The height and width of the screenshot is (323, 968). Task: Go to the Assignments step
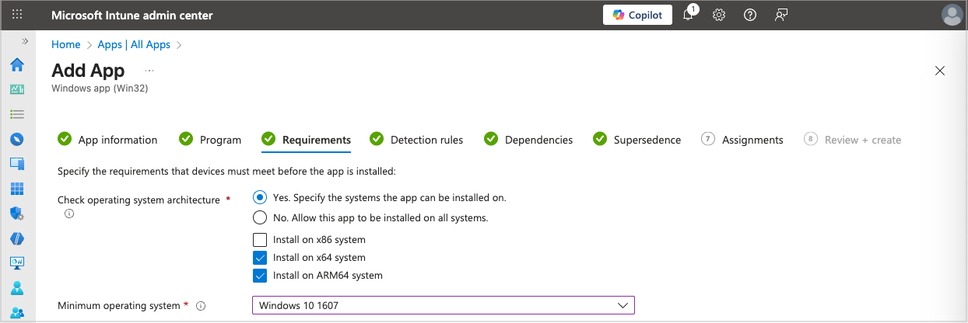click(742, 140)
